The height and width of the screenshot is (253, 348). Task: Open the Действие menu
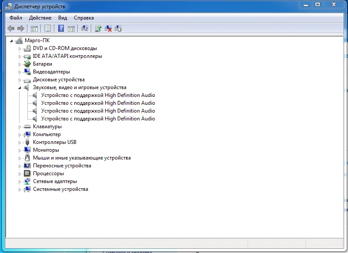(x=40, y=18)
